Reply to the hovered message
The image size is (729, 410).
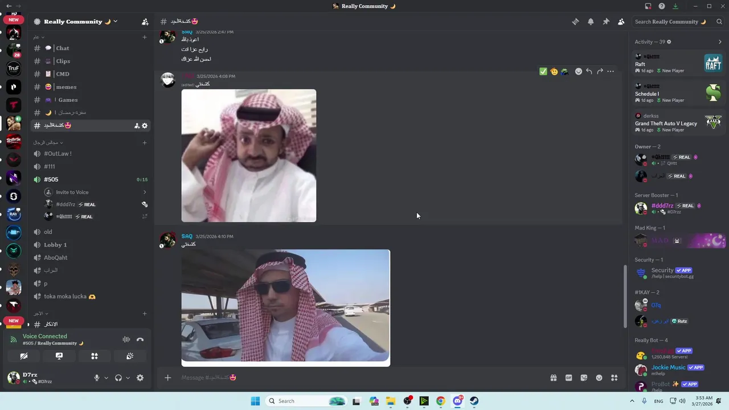click(589, 71)
